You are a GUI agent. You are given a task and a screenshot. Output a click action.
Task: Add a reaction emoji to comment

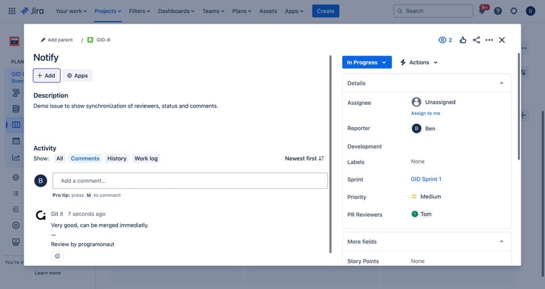pyautogui.click(x=57, y=256)
